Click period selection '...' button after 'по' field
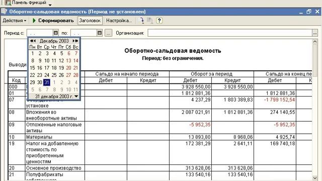 pyautogui.click(x=109, y=33)
